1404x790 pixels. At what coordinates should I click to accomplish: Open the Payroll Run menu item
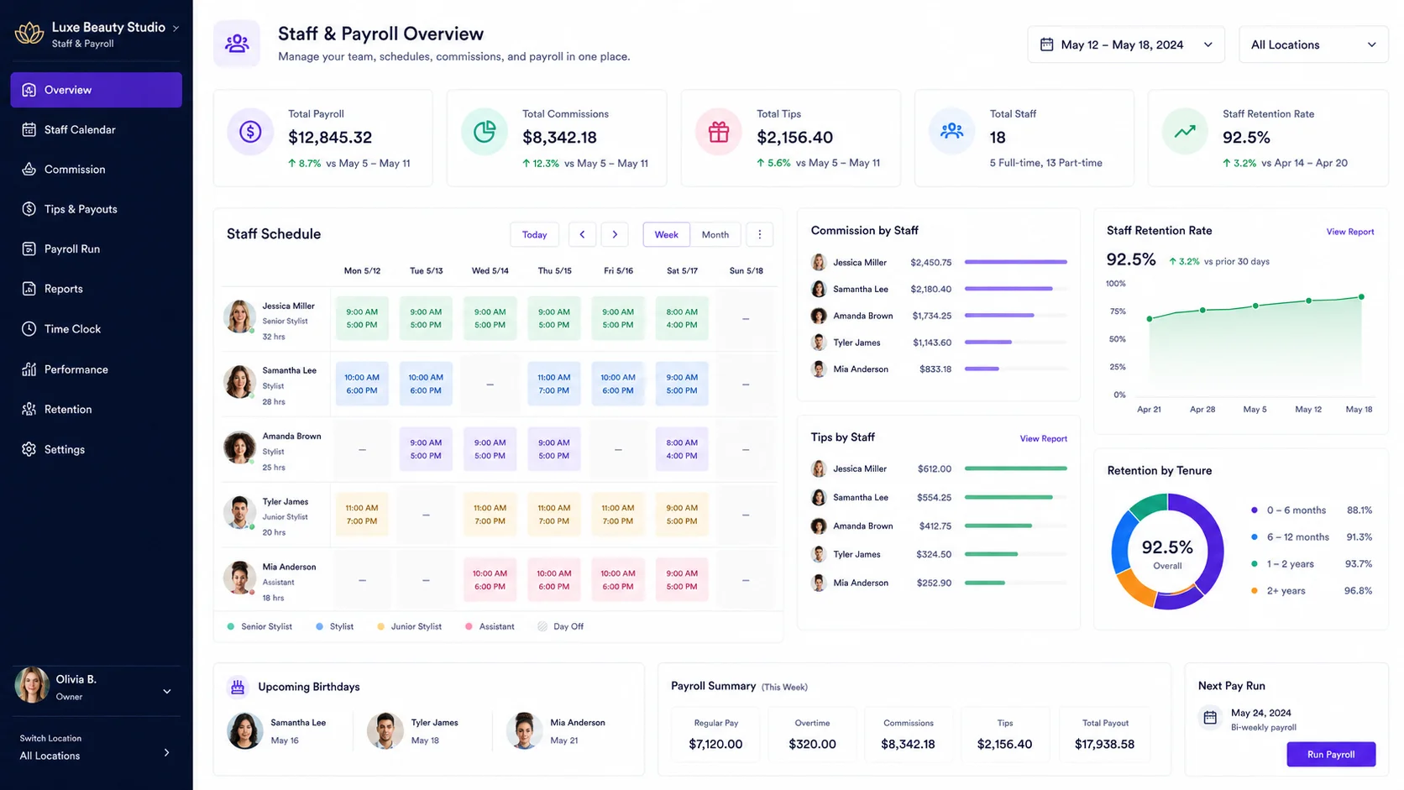click(x=96, y=249)
